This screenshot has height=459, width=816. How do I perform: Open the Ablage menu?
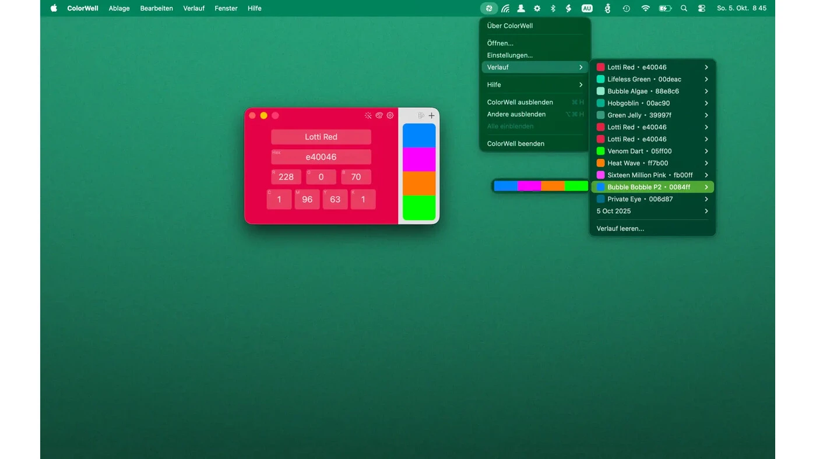119,8
